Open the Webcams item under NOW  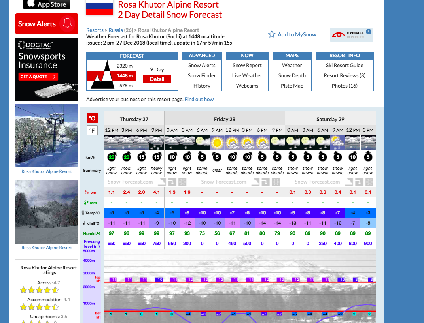247,86
